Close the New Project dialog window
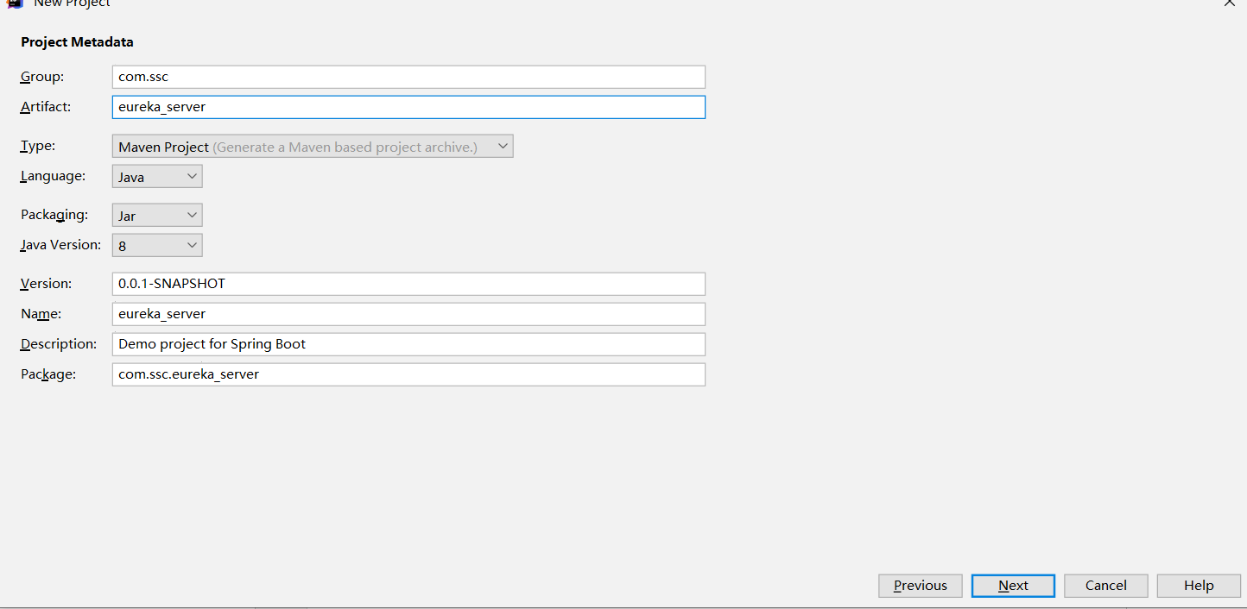Screen dimensions: 1247x609 coord(1230,3)
